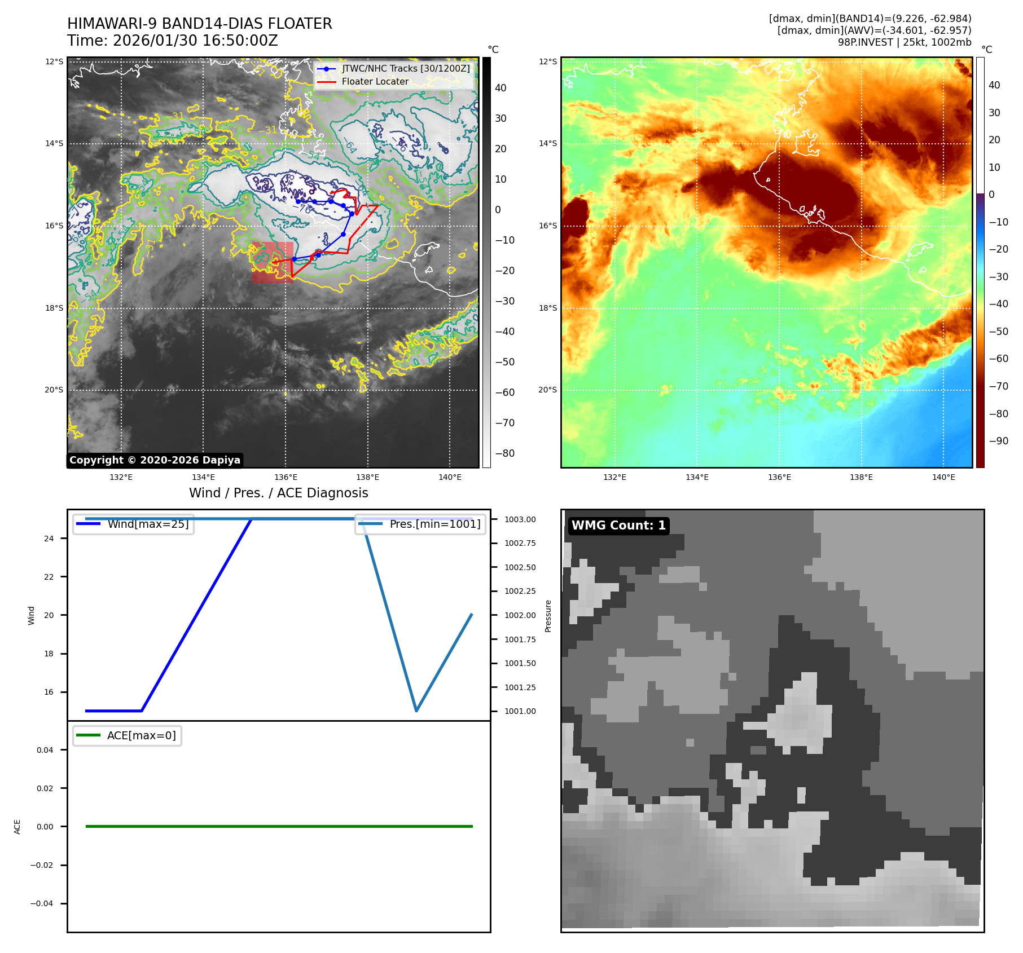The height and width of the screenshot is (953, 1023).
Task: Click the red Floater Locater legend line
Action: 327,82
